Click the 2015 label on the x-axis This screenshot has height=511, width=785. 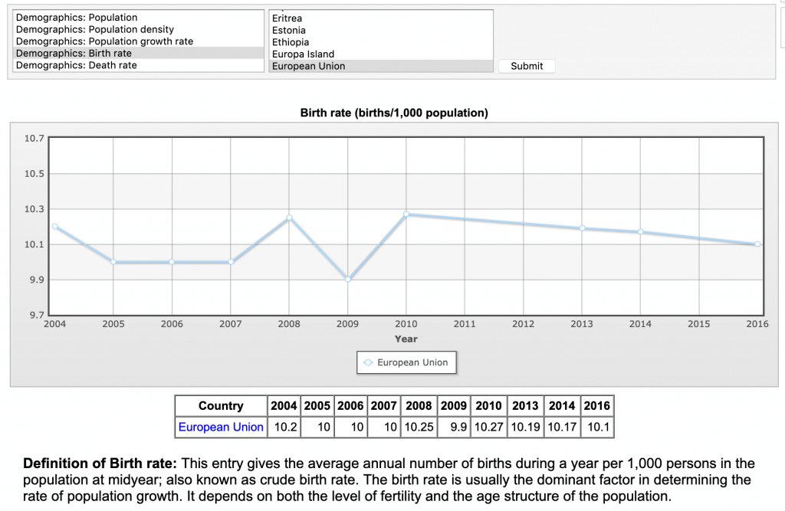[699, 324]
